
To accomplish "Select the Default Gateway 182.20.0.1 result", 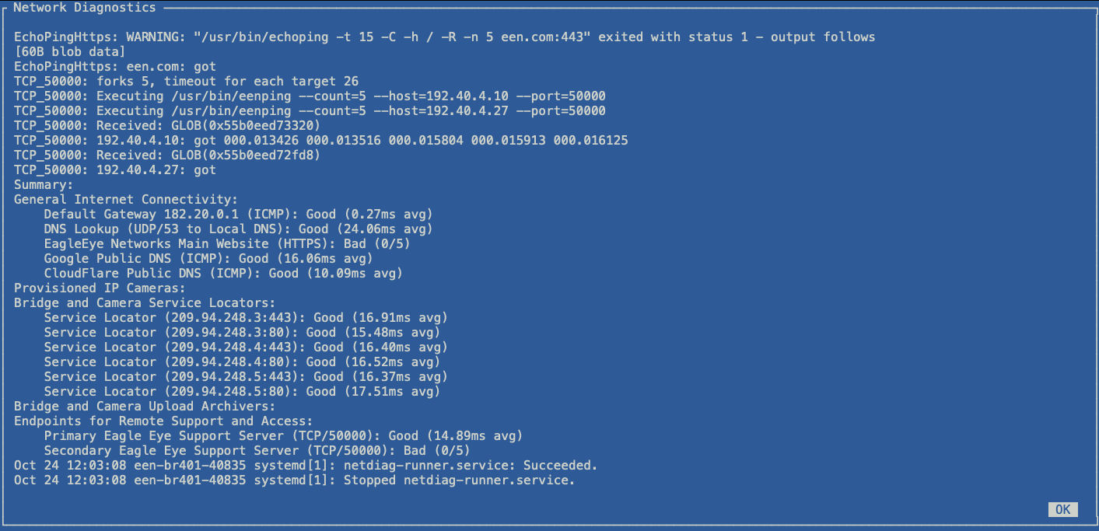I will pyautogui.click(x=238, y=215).
